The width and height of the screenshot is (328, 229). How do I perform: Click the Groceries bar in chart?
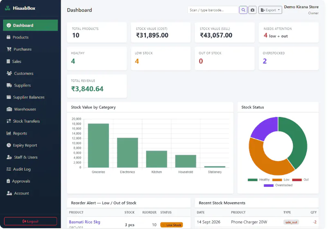point(98,146)
